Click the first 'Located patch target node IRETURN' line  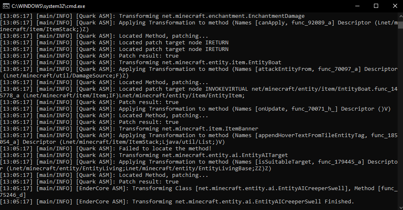click(114, 43)
